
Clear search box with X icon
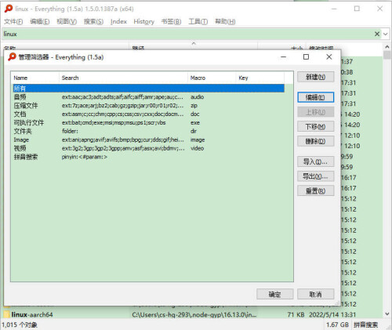(377, 34)
